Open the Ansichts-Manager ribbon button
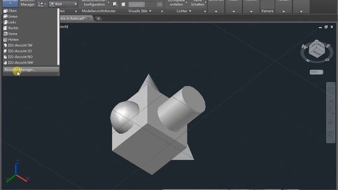This screenshot has height=190, width=338. tap(27, 3)
